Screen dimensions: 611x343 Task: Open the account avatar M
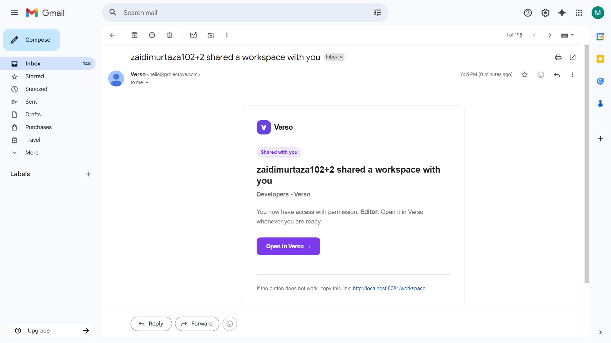click(x=598, y=13)
